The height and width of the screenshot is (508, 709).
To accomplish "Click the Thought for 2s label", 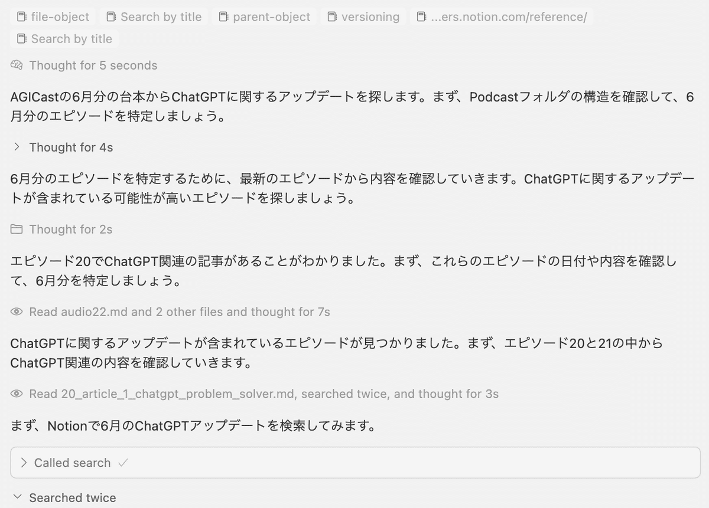I will pyautogui.click(x=71, y=230).
